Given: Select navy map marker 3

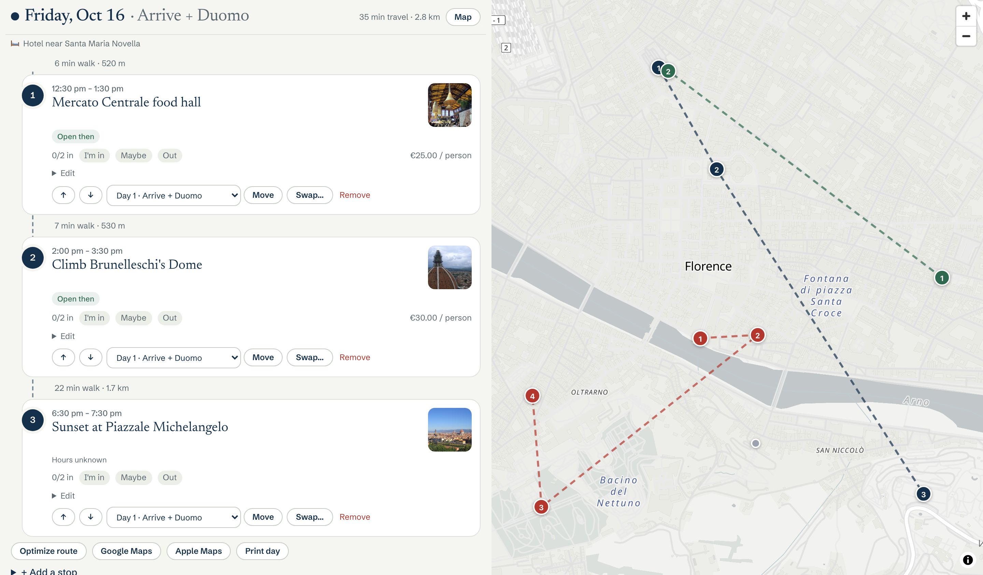Looking at the screenshot, I should [923, 494].
